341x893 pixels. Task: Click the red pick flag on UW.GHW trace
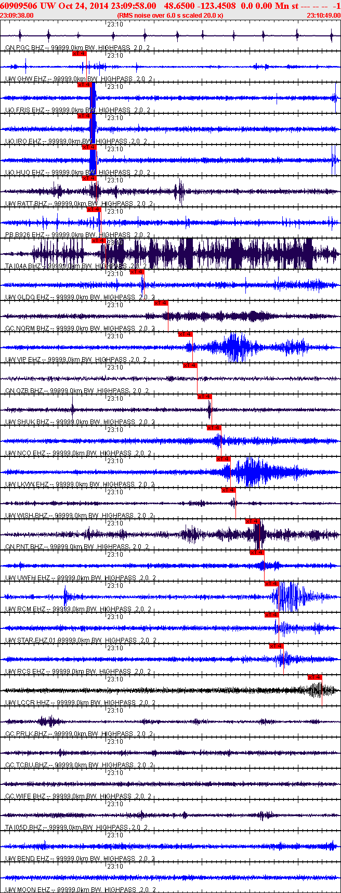80,54
